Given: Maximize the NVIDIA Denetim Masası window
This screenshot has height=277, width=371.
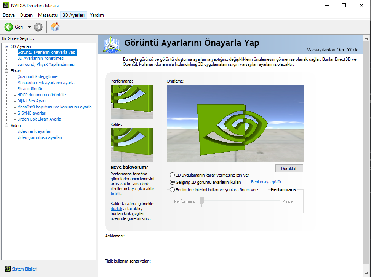Looking at the screenshot, I should click(x=344, y=5).
